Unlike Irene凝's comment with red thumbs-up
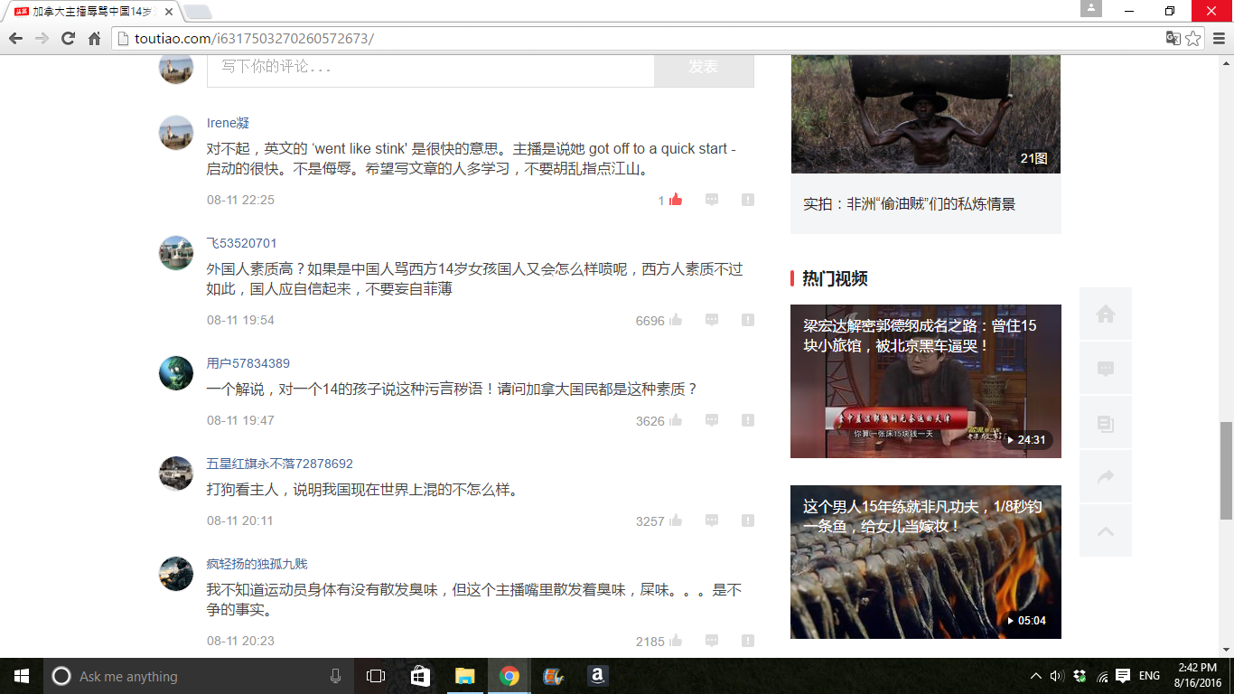1234x694 pixels. pos(675,200)
